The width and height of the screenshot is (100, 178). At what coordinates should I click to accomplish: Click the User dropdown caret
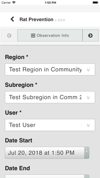pos(88,125)
